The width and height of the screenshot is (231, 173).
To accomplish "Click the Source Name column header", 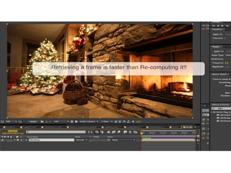I will click(x=32, y=137).
